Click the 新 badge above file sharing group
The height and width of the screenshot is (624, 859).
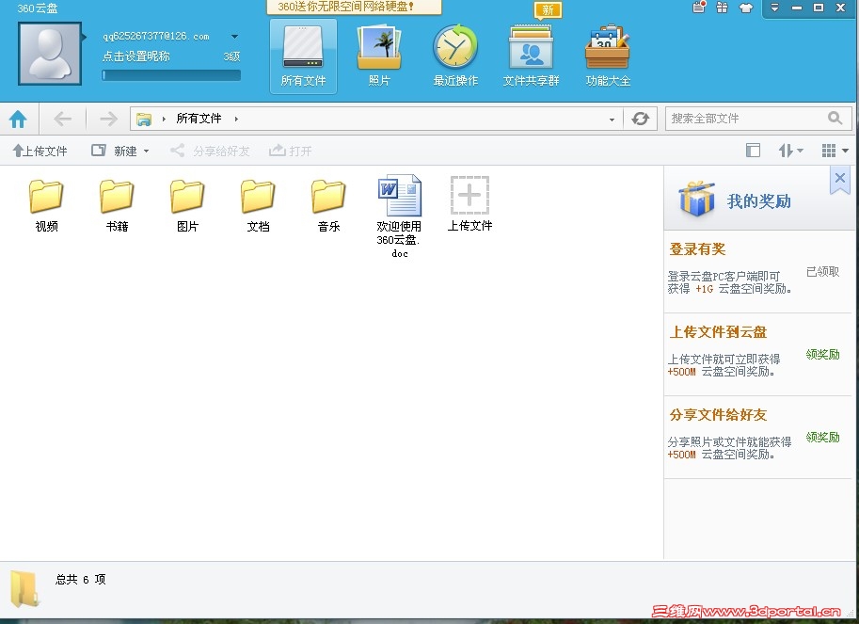click(x=548, y=10)
